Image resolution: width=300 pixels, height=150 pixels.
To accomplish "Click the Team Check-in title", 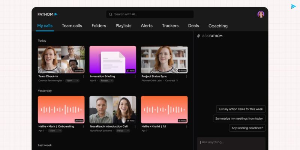I will coord(48,76).
